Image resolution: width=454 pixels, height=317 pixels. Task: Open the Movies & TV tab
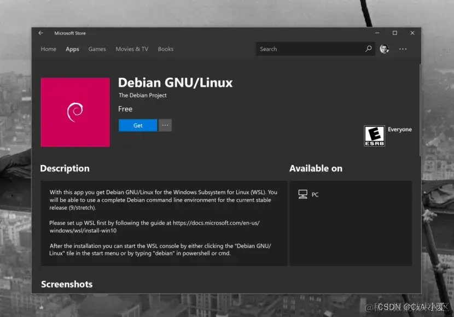tap(132, 49)
